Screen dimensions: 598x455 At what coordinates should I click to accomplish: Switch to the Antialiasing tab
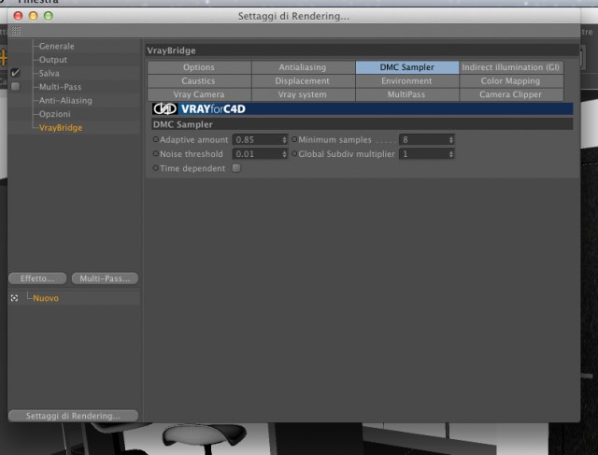click(303, 67)
